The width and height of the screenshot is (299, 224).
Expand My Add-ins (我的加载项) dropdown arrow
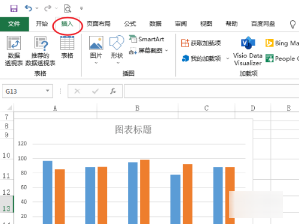click(228, 59)
